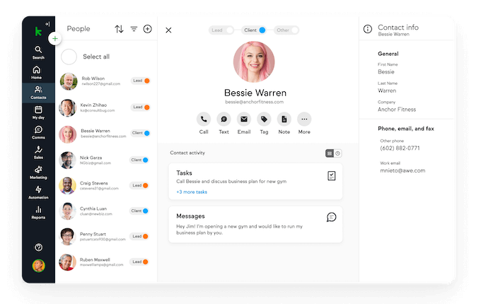This screenshot has width=481, height=304.
Task: Click the Client status badge on Bessie Warren row
Action: (x=139, y=132)
